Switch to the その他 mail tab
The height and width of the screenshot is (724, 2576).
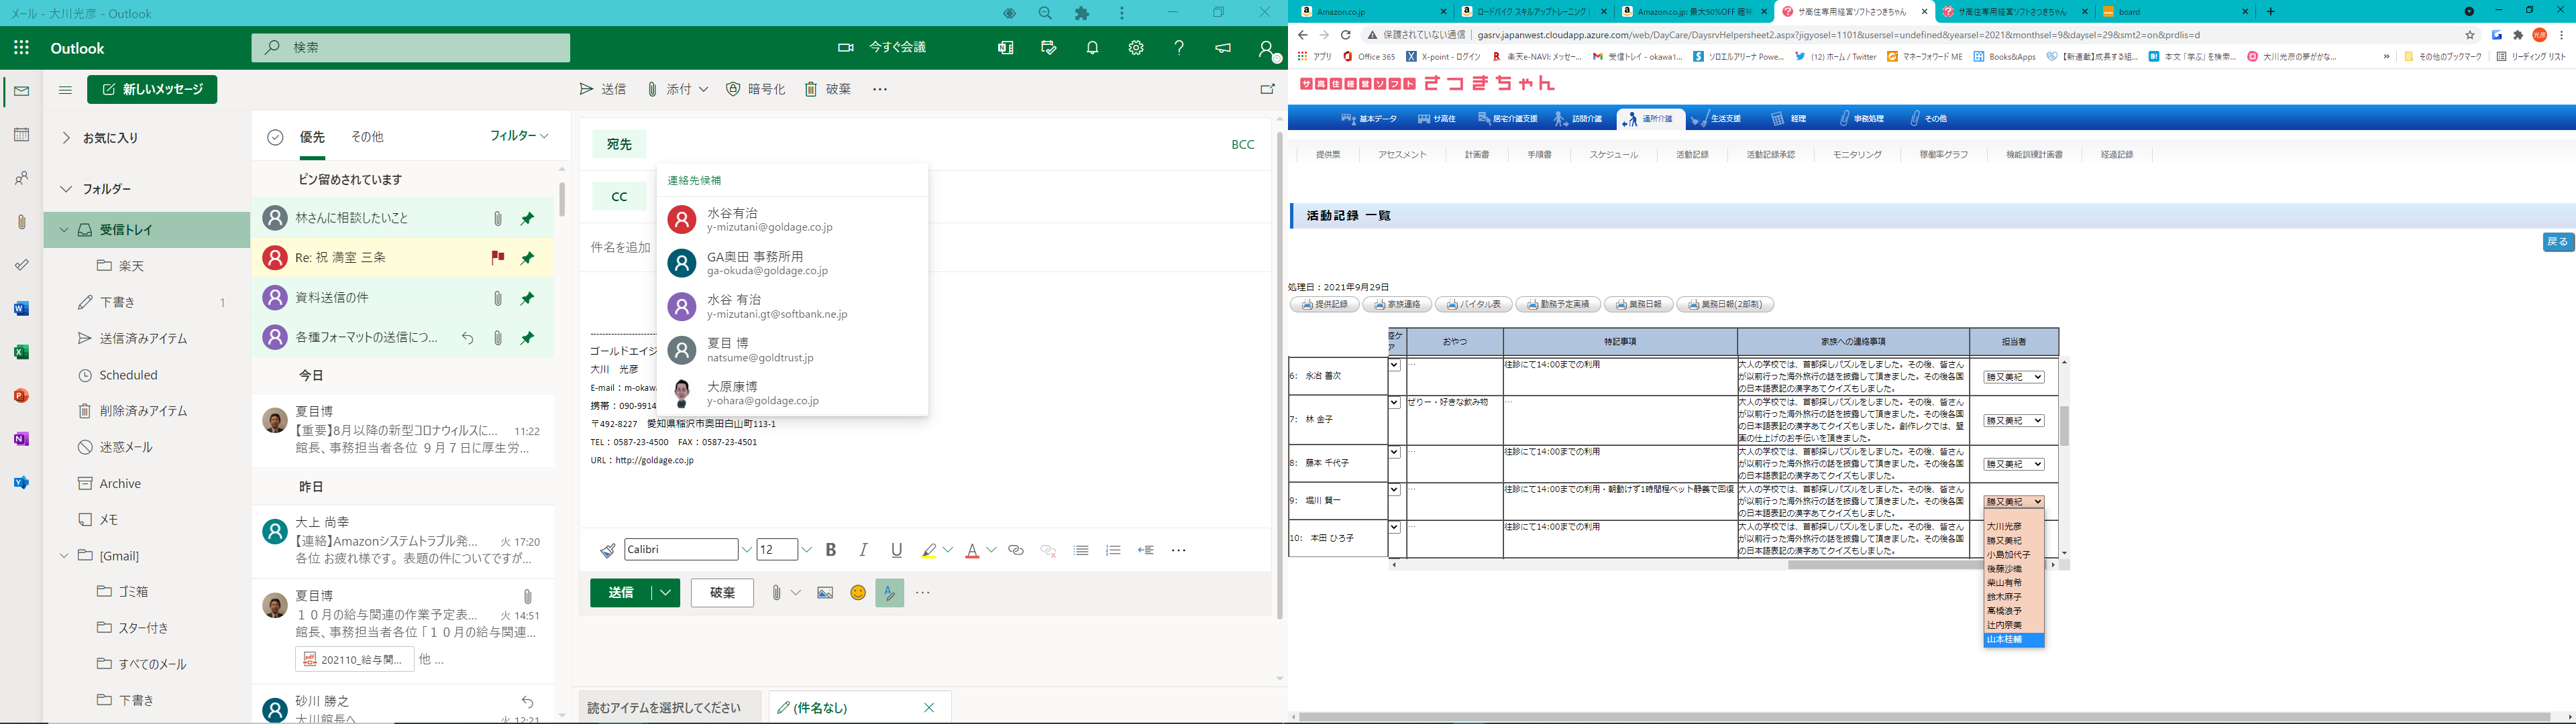point(367,137)
